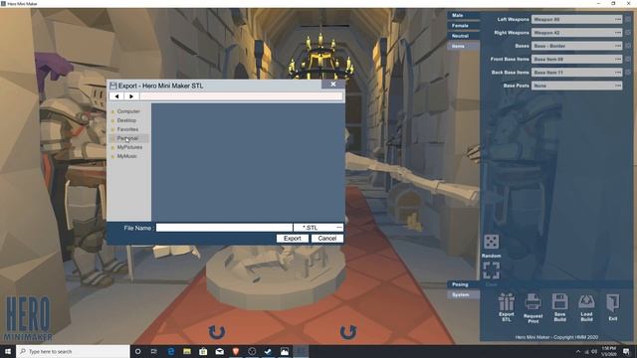The width and height of the screenshot is (637, 358).
Task: Select Favorites in the folder list
Action: (128, 129)
